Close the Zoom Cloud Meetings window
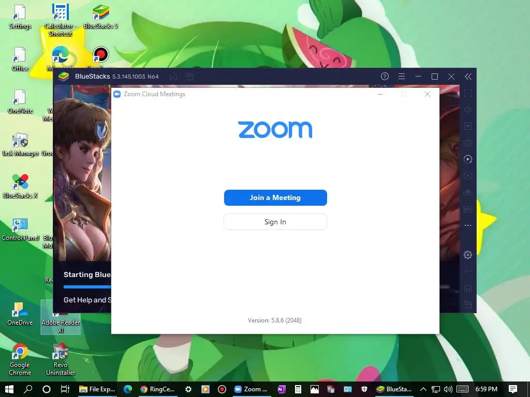This screenshot has width=530, height=397. (428, 94)
